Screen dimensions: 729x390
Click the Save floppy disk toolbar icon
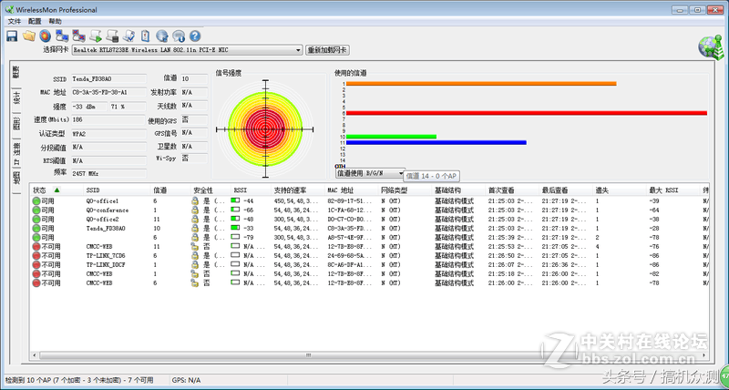[12, 36]
